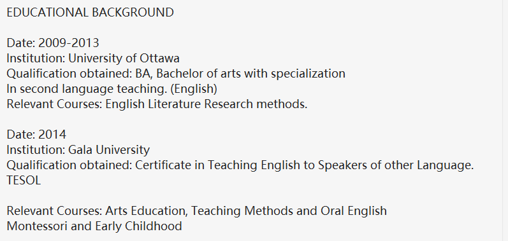This screenshot has height=241, width=508.
Task: Click the text Gala University
Action: pos(109,150)
